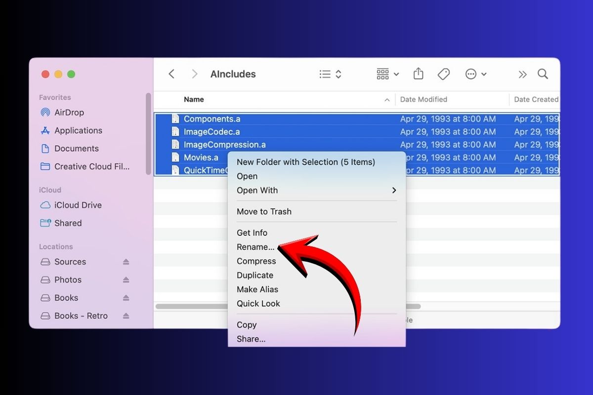The height and width of the screenshot is (395, 593).
Task: Eject the Photos volume
Action: click(126, 280)
